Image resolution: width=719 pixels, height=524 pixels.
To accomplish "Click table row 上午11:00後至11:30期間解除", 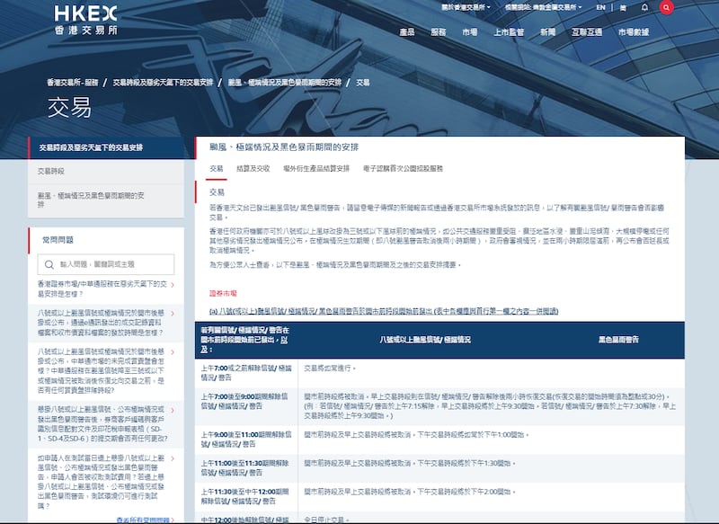I will 439,468.
